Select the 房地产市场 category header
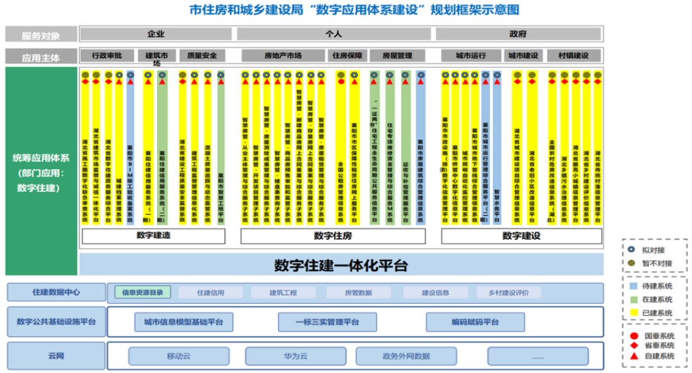This screenshot has height=373, width=692. [x=283, y=56]
